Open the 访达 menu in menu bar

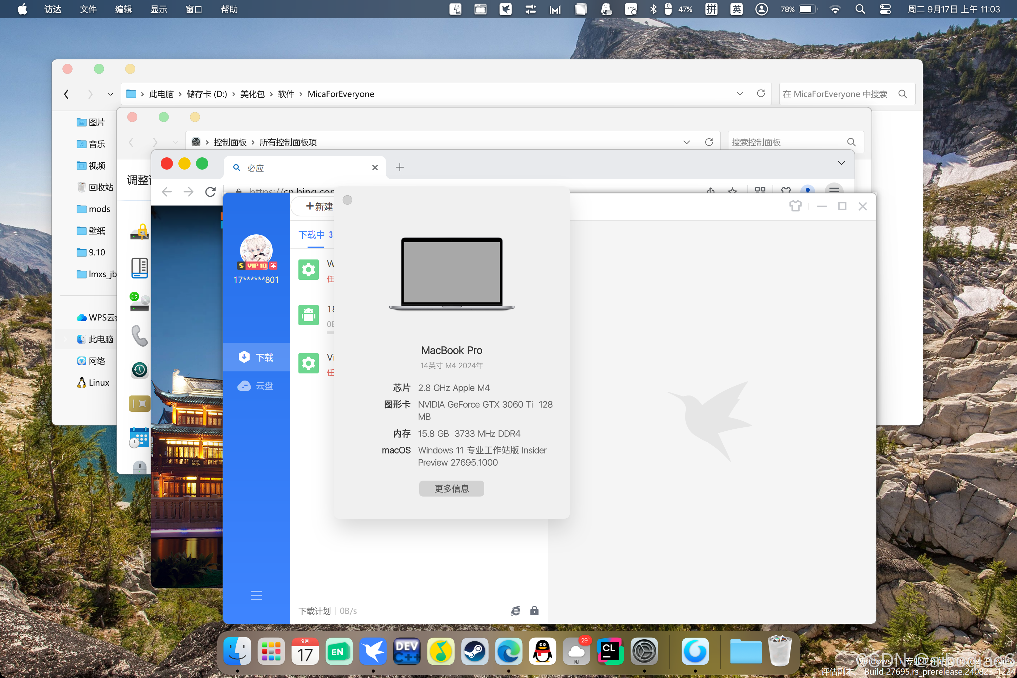tap(53, 9)
